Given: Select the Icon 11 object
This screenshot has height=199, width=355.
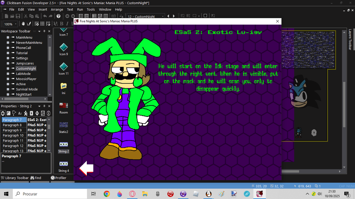Looking at the screenshot, I should click(x=64, y=69).
